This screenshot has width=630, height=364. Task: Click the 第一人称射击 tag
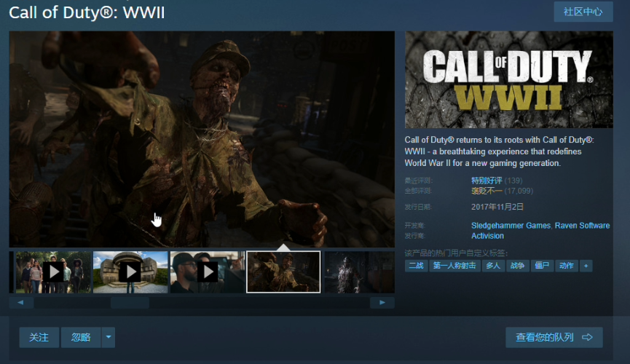pos(454,266)
